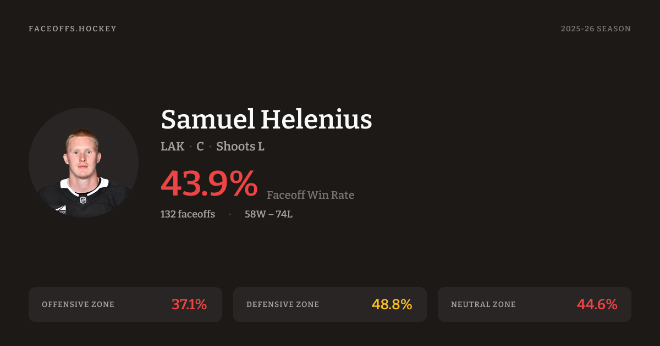
Task: Click the dot separator before 58W – 74L
Action: pos(230,214)
